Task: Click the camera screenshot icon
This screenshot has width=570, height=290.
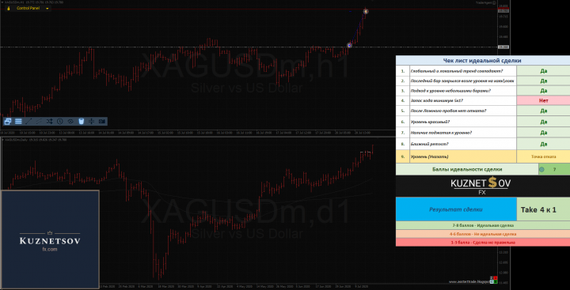Action: (x=102, y=121)
